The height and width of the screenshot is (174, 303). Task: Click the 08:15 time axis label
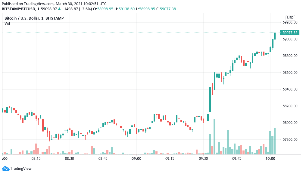click(x=36, y=158)
